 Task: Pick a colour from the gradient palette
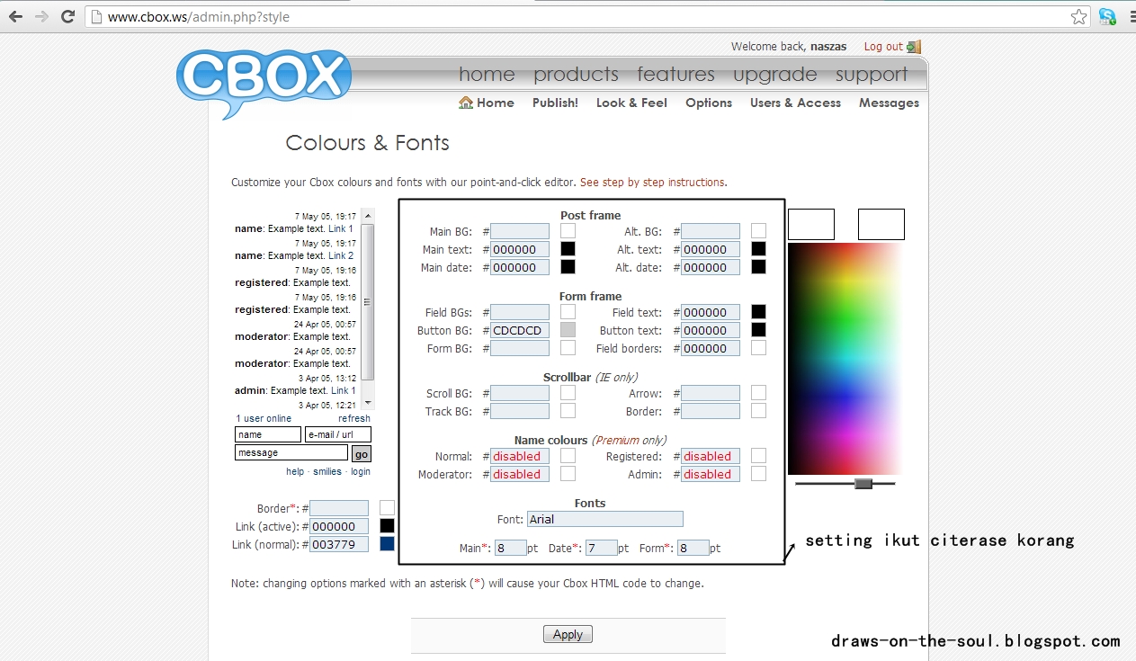click(845, 359)
